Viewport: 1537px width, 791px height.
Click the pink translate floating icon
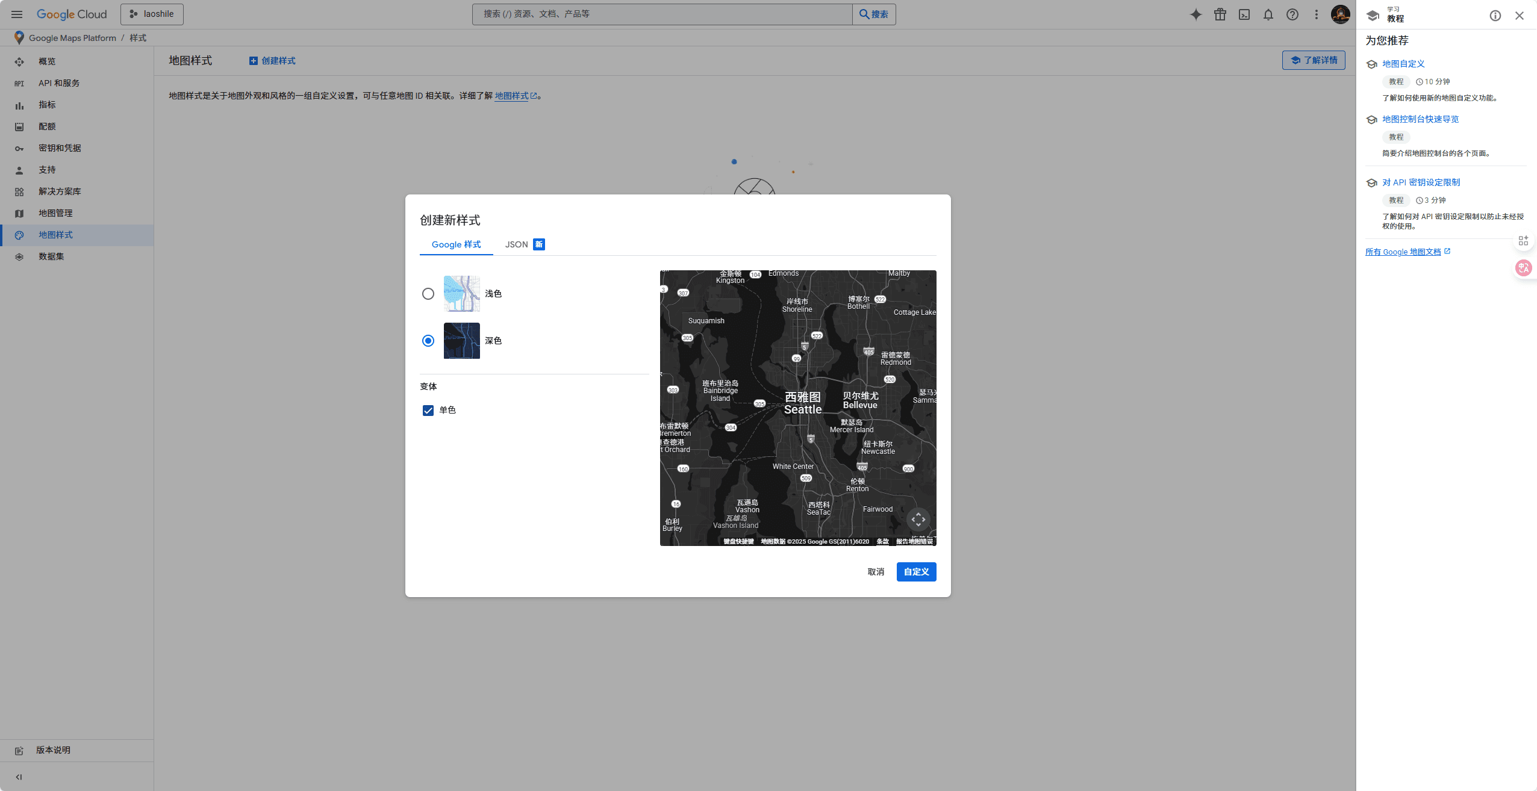(1524, 268)
